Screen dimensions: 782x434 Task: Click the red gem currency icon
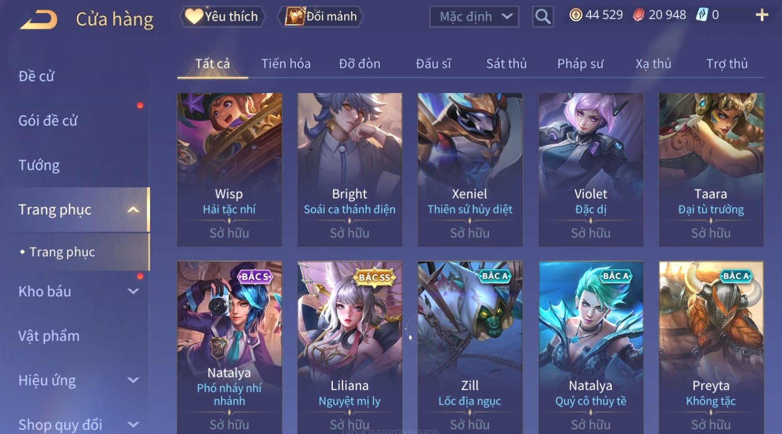point(639,15)
